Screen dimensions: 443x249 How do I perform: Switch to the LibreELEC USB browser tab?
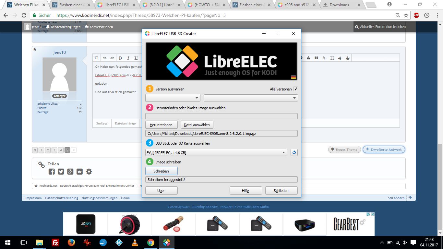(x=117, y=5)
